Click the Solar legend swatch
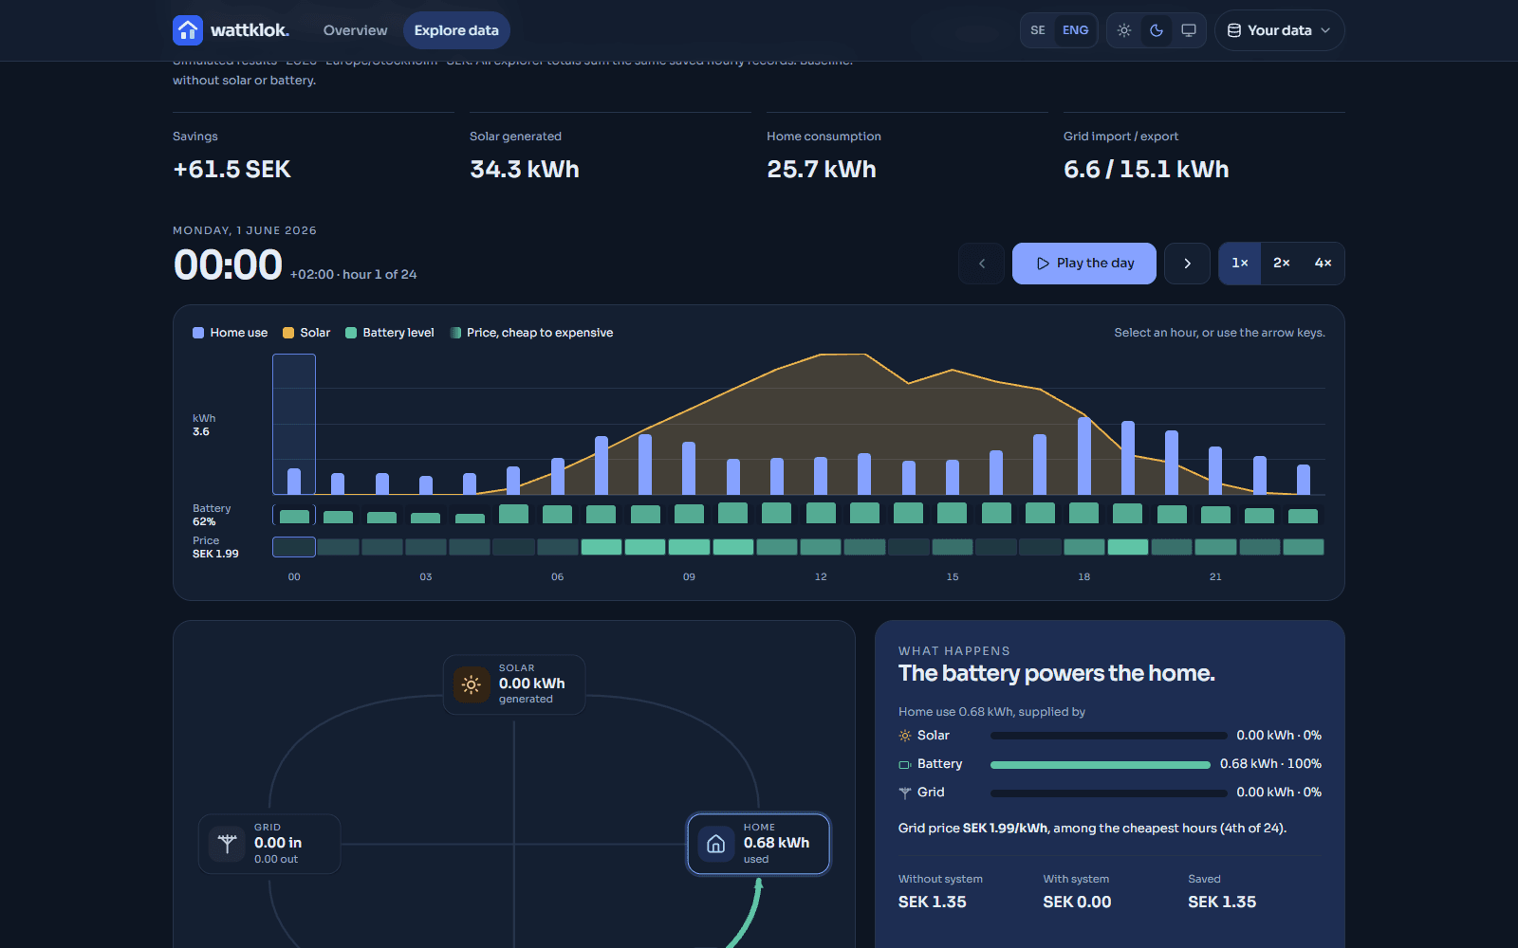The width and height of the screenshot is (1518, 948). pyautogui.click(x=288, y=333)
